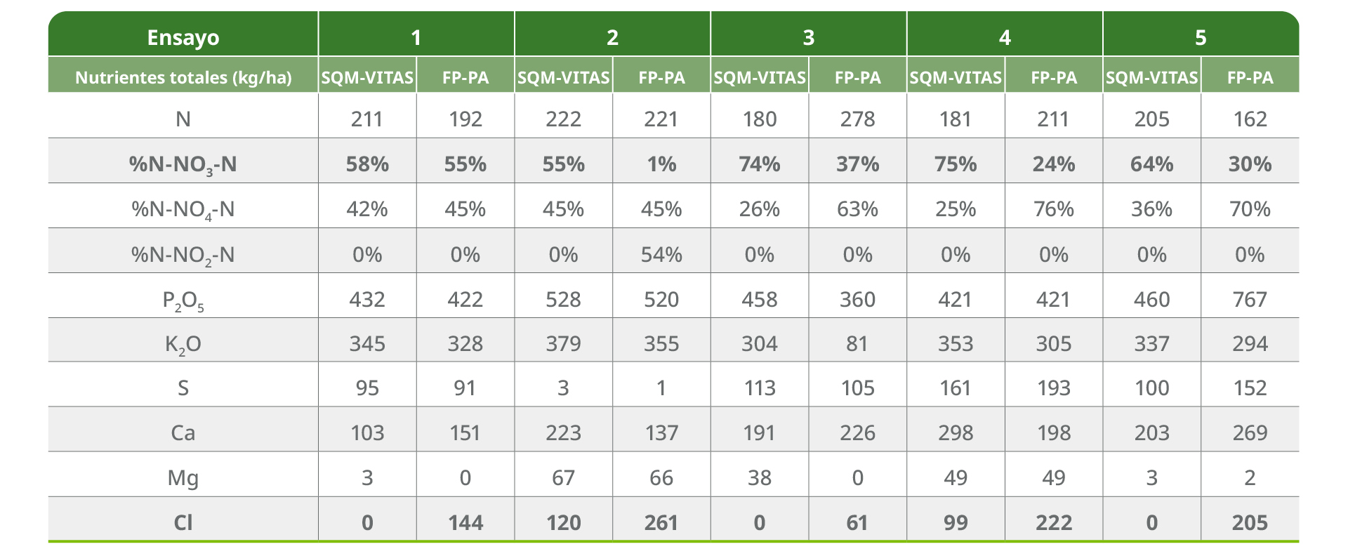Viewport: 1348px width, 556px height.
Task: Click the Ensayo 3 column header
Action: pos(808,37)
